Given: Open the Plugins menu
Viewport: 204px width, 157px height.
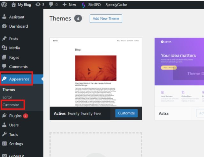Looking at the screenshot, I should pyautogui.click(x=15, y=116).
